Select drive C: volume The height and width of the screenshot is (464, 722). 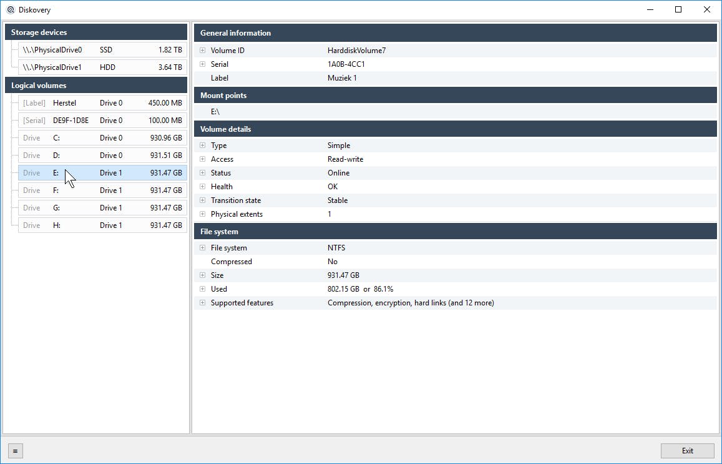pos(102,138)
